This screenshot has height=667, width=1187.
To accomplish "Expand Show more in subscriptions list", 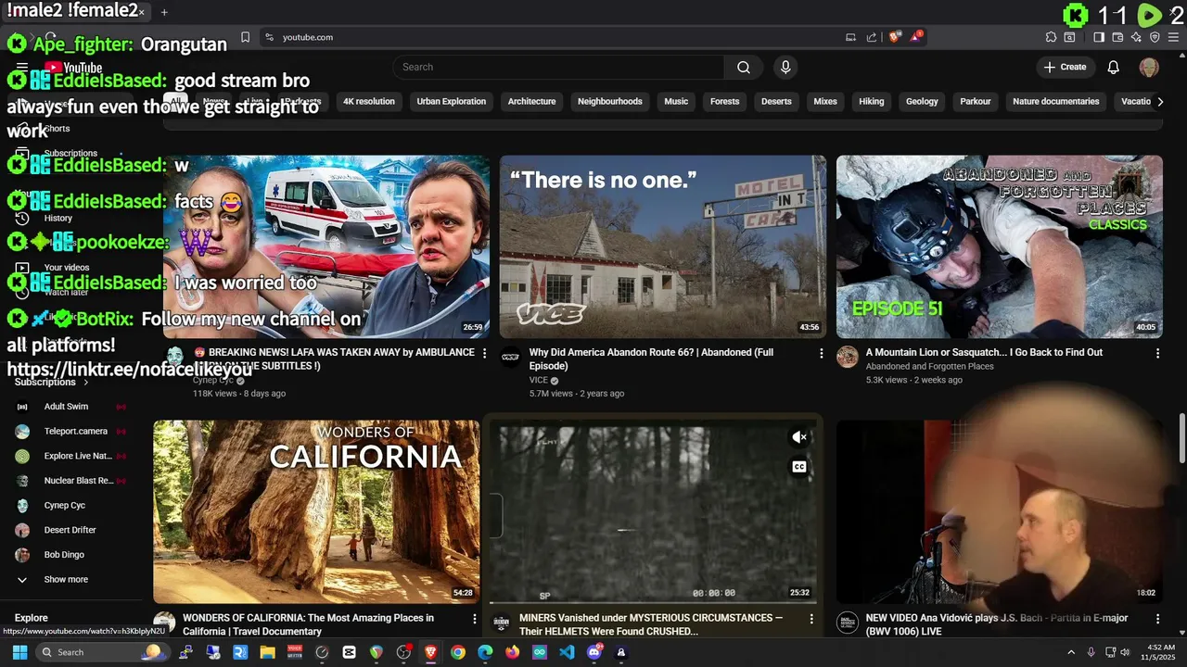I will 66,579.
